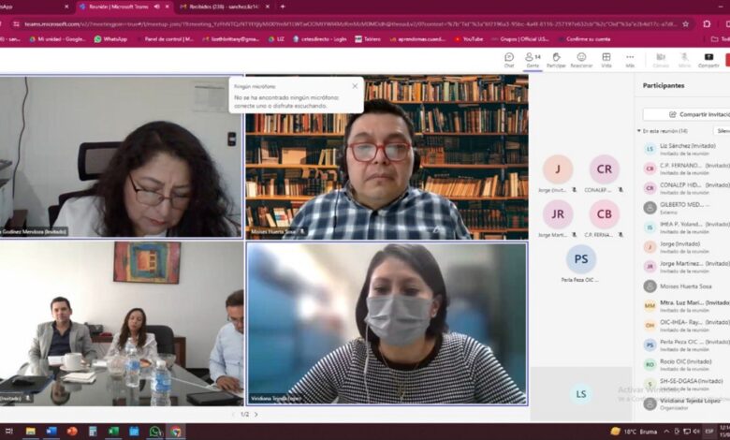
Task: Select Viridiana Tejeda Lopez organizer entry
Action: tap(686, 403)
